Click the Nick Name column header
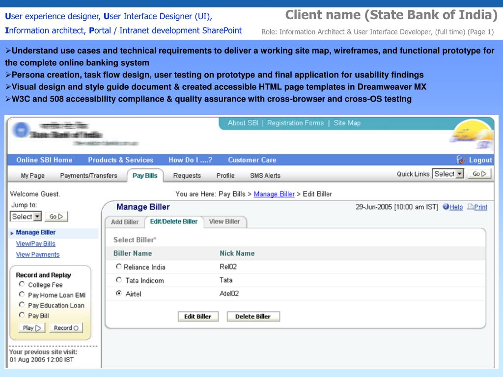The image size is (503, 377). point(237,253)
